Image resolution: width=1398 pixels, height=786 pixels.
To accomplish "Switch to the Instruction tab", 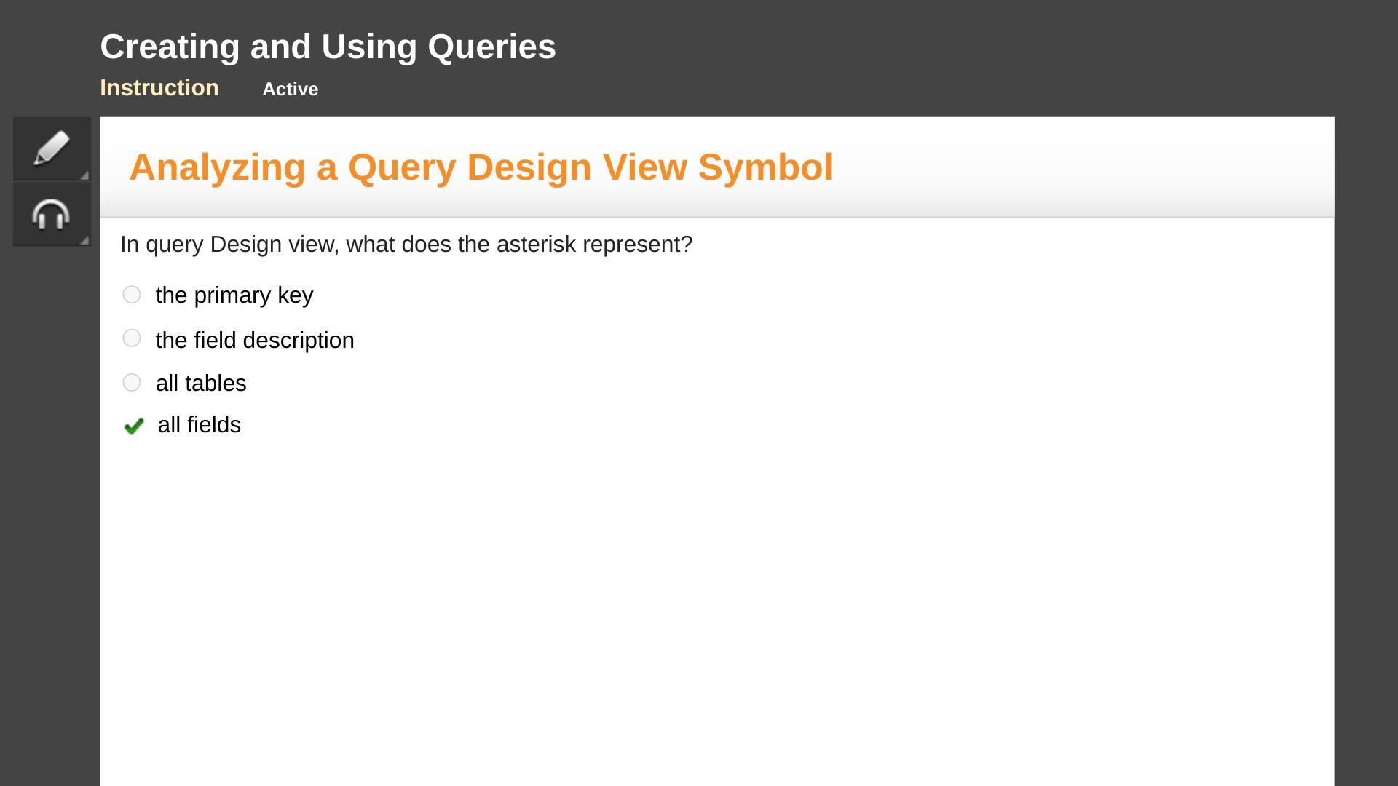I will pyautogui.click(x=159, y=88).
